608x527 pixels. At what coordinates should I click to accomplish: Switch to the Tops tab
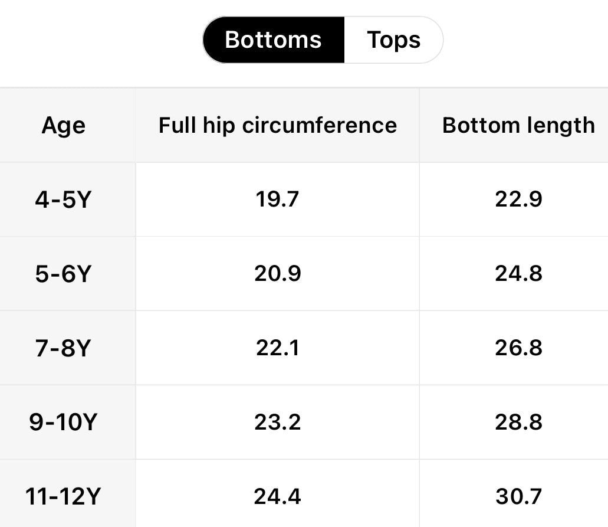tap(393, 40)
